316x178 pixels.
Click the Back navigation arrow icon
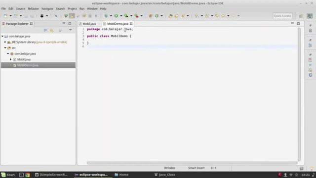(x=223, y=16)
